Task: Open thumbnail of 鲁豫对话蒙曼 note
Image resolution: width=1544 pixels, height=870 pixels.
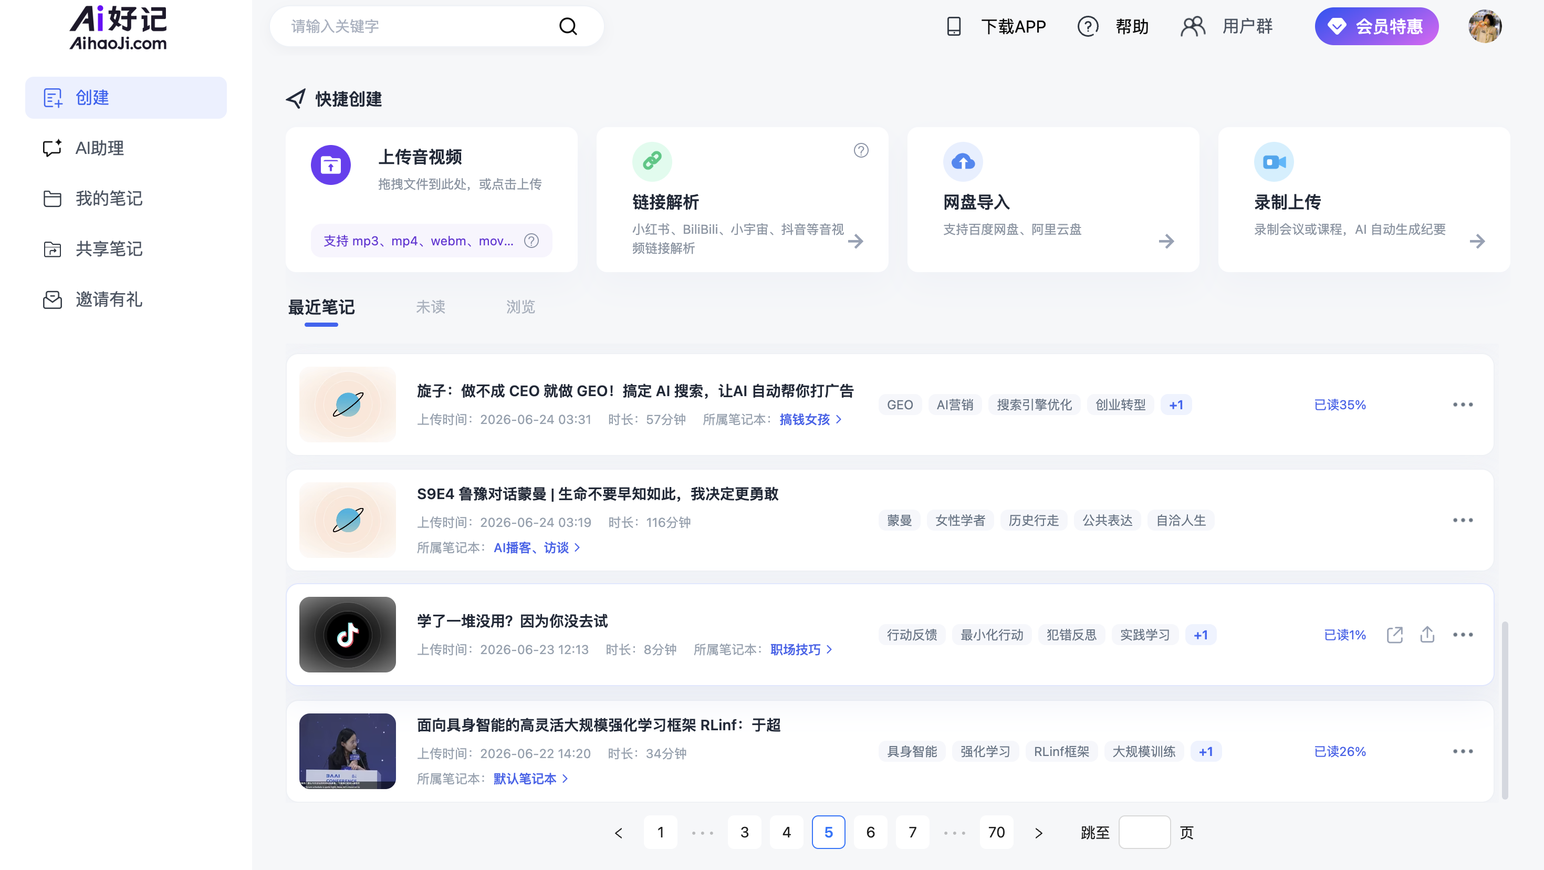Action: (348, 520)
